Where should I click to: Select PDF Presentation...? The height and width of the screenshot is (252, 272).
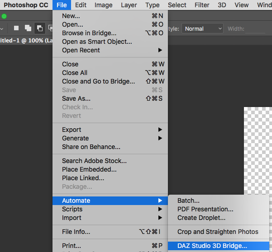click(219, 209)
